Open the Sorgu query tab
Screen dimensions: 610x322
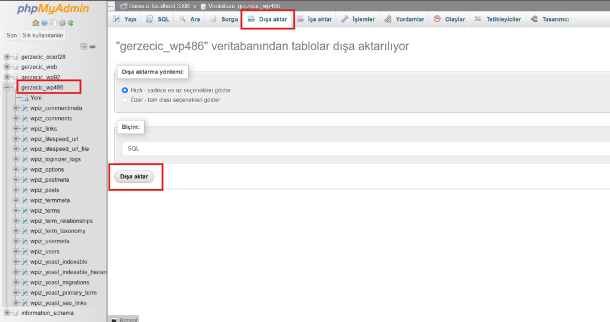click(x=224, y=20)
